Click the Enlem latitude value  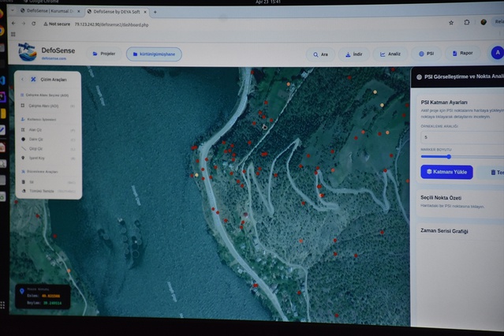point(50,296)
